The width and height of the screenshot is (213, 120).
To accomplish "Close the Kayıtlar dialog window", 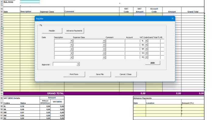I will click(x=173, y=19).
